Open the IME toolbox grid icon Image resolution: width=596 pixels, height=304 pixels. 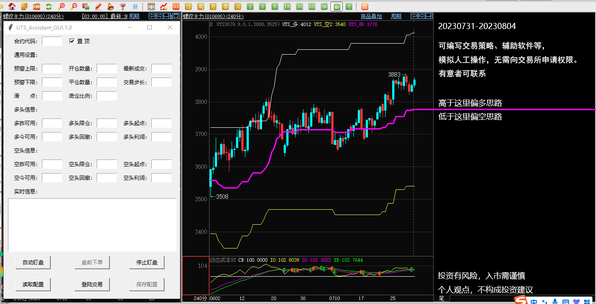coord(587,302)
